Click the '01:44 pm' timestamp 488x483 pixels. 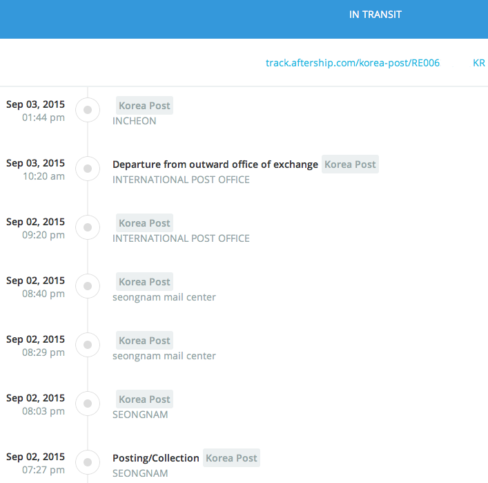click(x=43, y=117)
